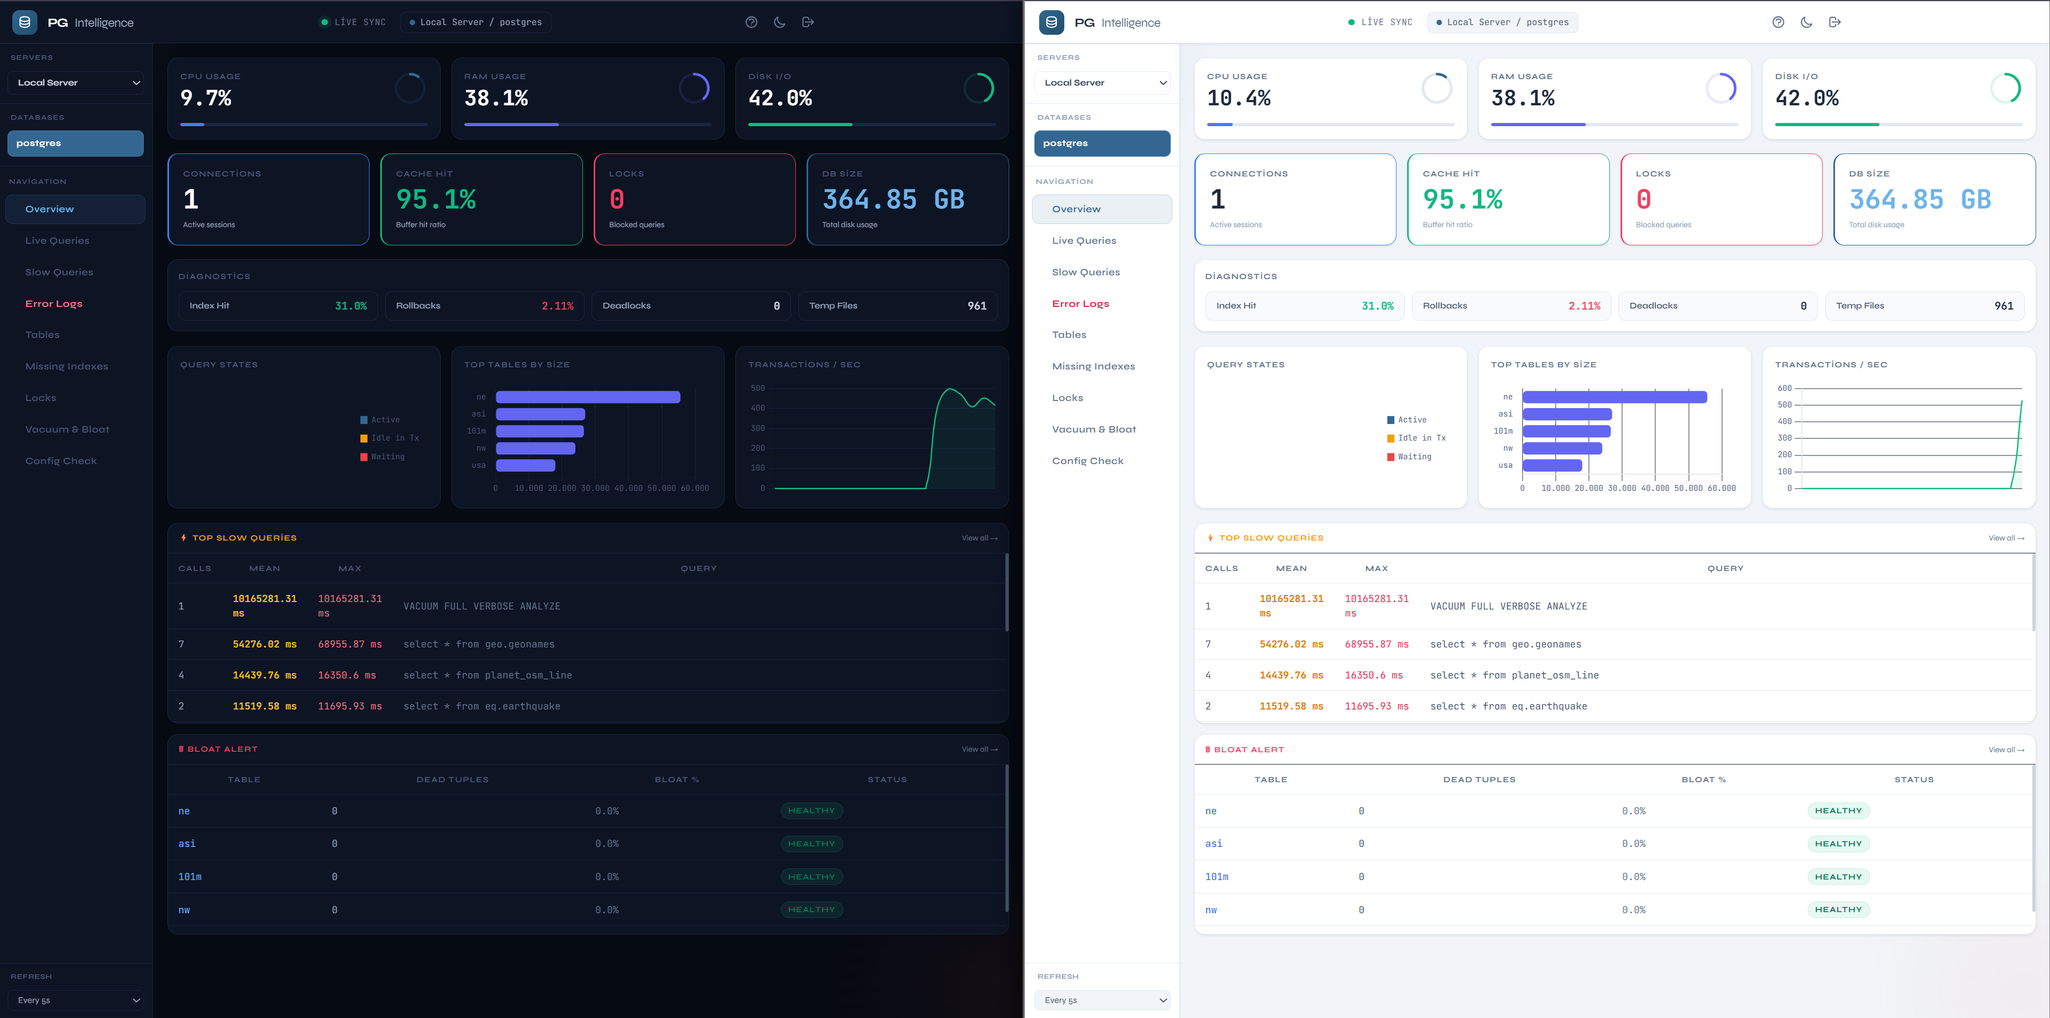This screenshot has width=2050, height=1018.
Task: Click View all for Bloat Alert, light window
Action: [2006, 750]
